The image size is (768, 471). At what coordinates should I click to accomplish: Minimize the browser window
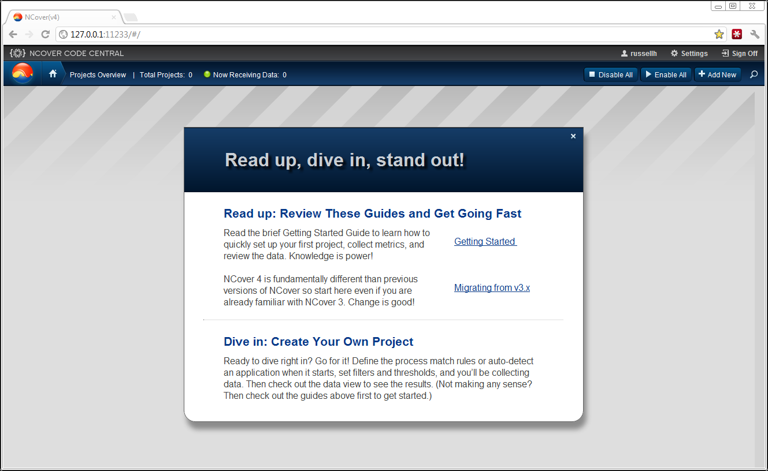pyautogui.click(x=718, y=6)
